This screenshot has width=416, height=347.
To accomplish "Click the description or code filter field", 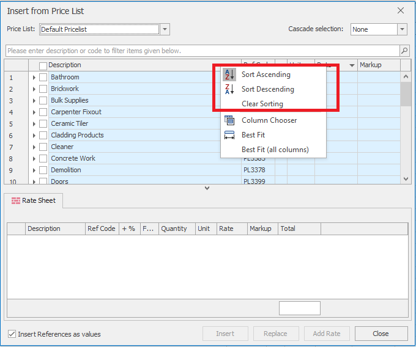I will coord(202,51).
